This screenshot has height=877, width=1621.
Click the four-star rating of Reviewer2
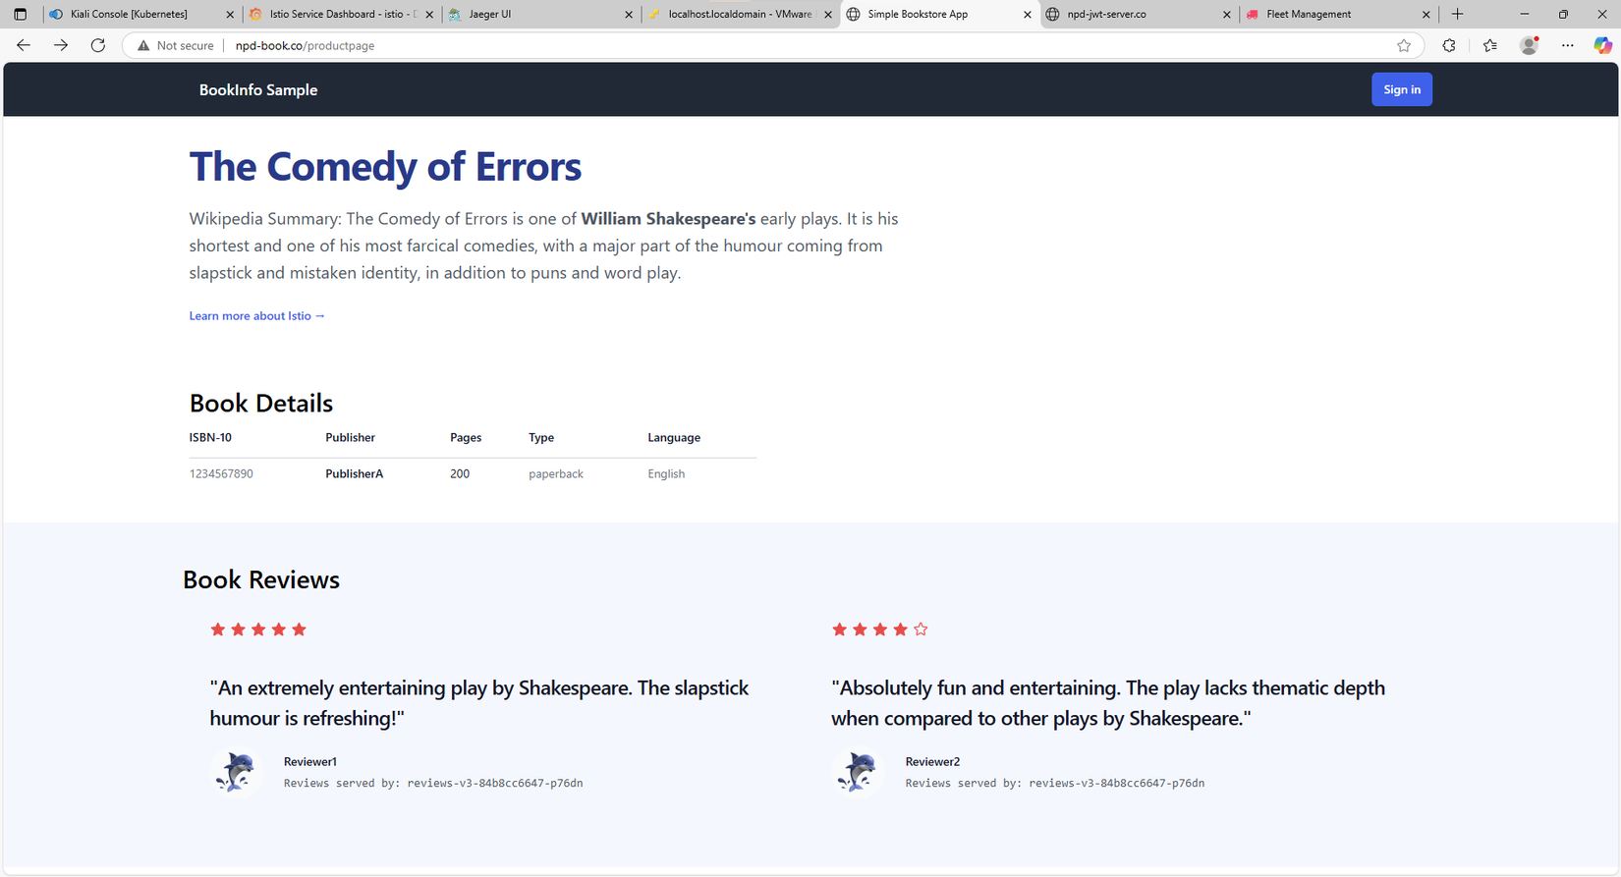click(x=880, y=630)
